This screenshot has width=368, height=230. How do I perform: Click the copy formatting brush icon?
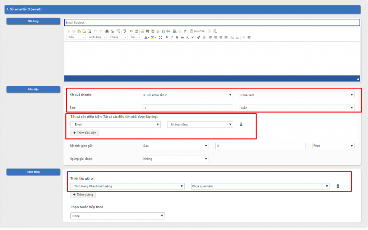tap(199, 37)
